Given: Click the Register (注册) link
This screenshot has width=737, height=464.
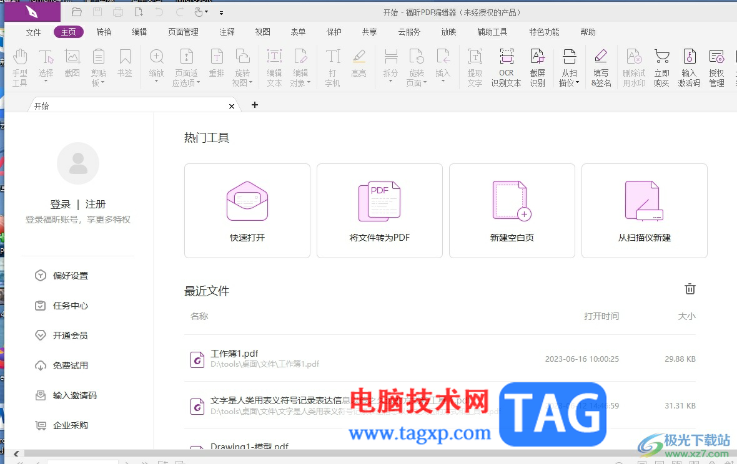Looking at the screenshot, I should click(x=96, y=205).
